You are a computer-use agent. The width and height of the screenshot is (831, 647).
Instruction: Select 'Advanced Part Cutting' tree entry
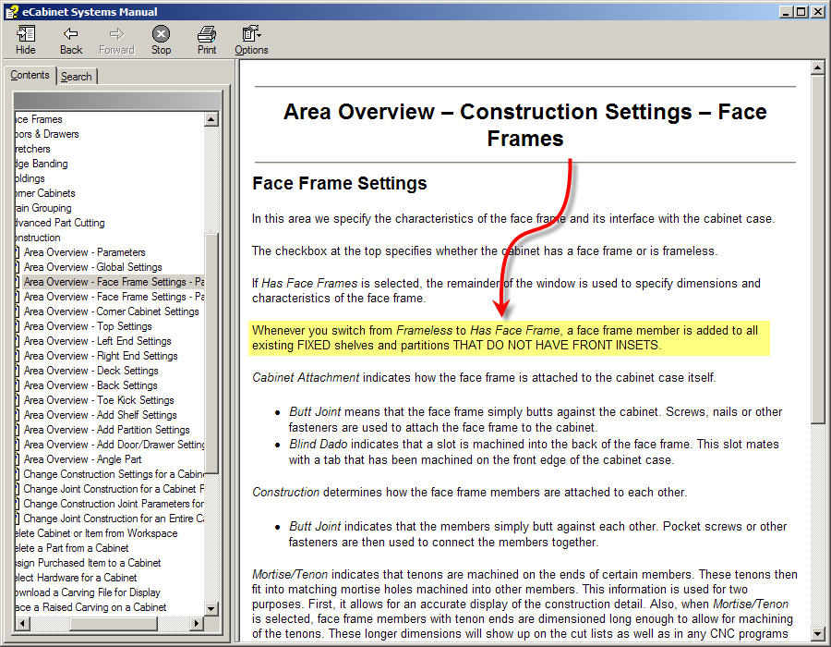pyautogui.click(x=60, y=224)
